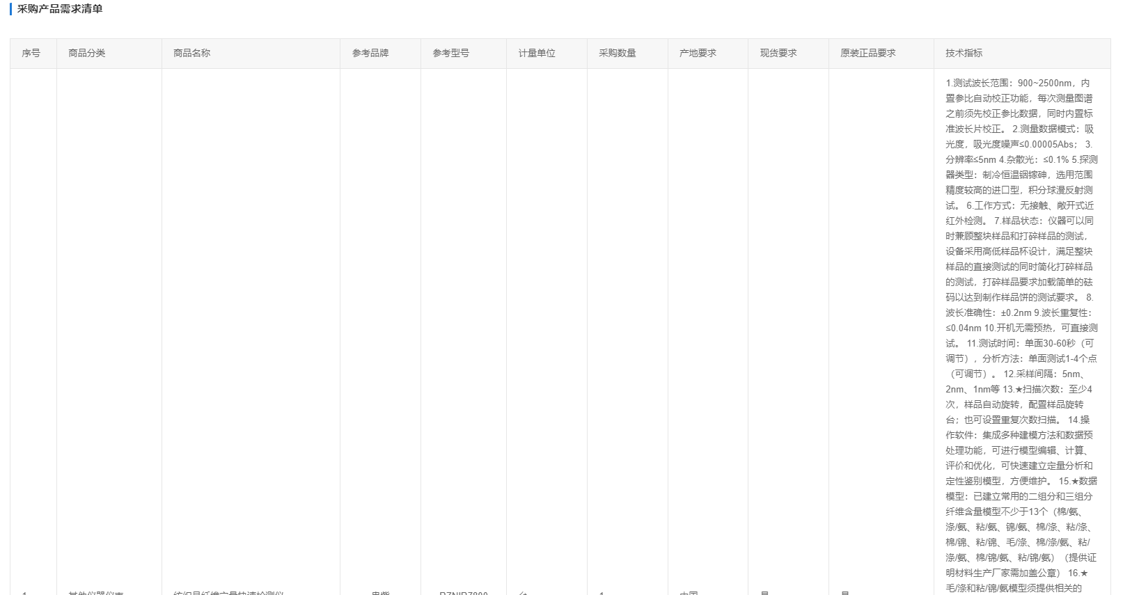Click the 参考品牌 column header
This screenshot has height=595, width=1123.
(x=370, y=53)
